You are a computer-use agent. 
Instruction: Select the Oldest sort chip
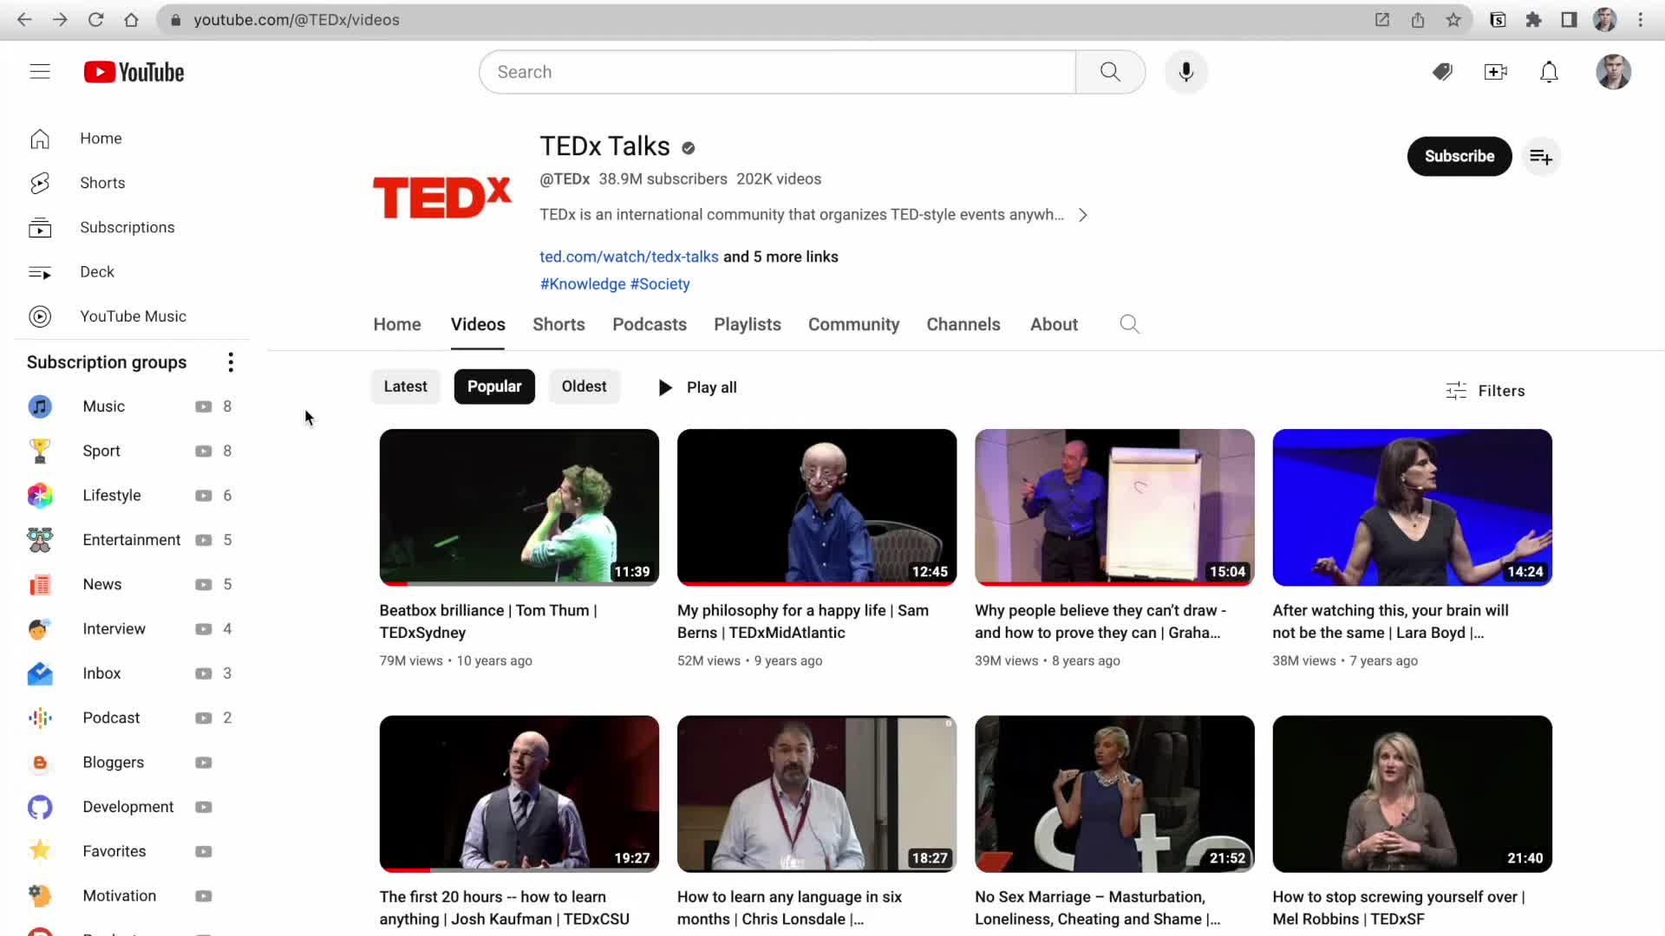click(584, 387)
